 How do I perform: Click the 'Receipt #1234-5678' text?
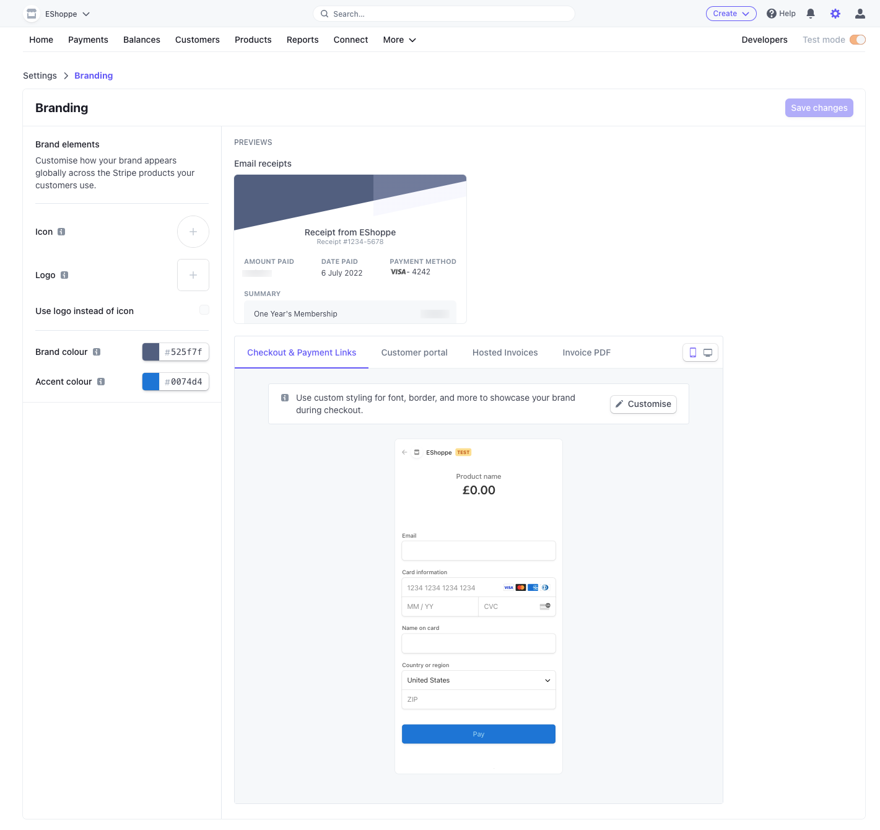point(350,242)
